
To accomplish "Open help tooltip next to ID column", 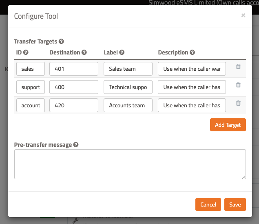I will (26, 52).
